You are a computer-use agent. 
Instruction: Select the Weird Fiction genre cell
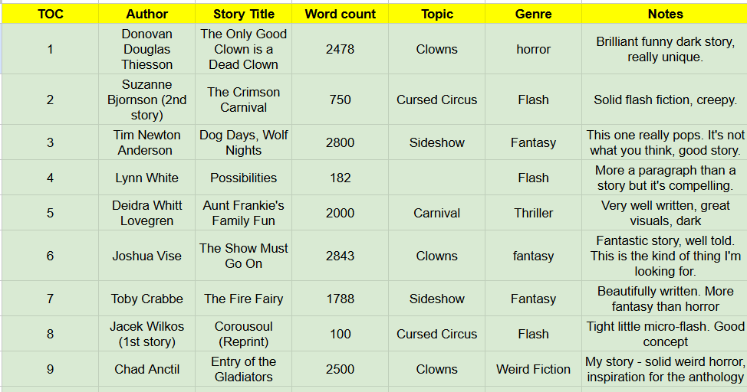(533, 369)
